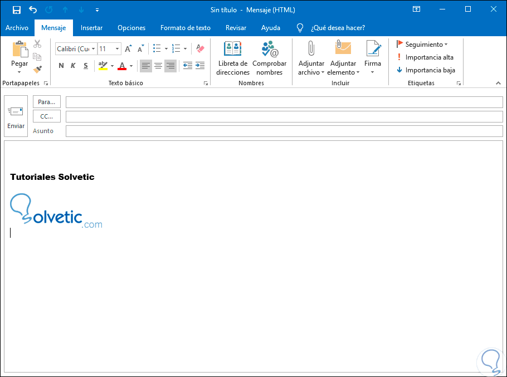
Task: Open the Formato de texto tab
Action: 185,28
